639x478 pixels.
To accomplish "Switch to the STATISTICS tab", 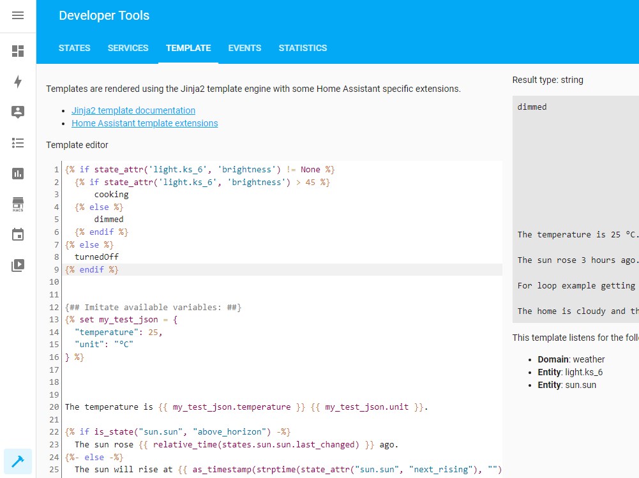I will pos(303,48).
